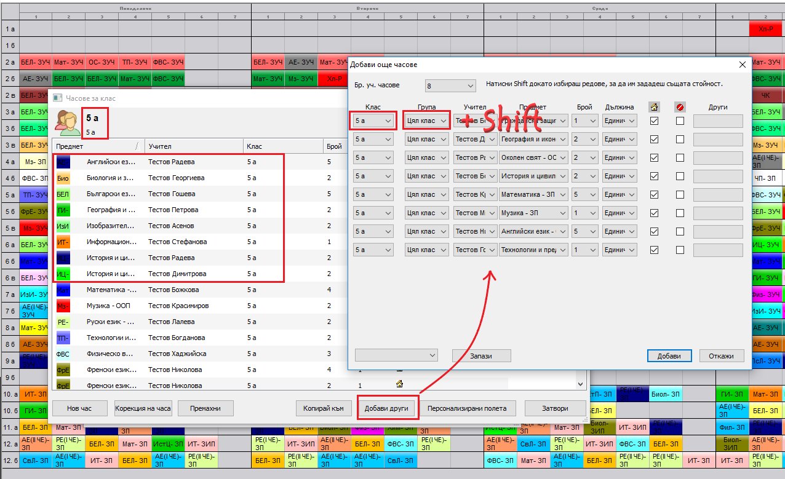Click the Персонализирани полета button
This screenshot has width=785, height=479.
(x=467, y=408)
